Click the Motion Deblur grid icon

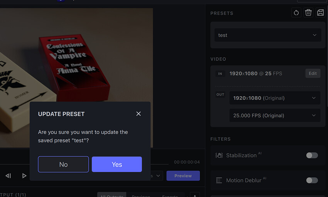click(219, 180)
